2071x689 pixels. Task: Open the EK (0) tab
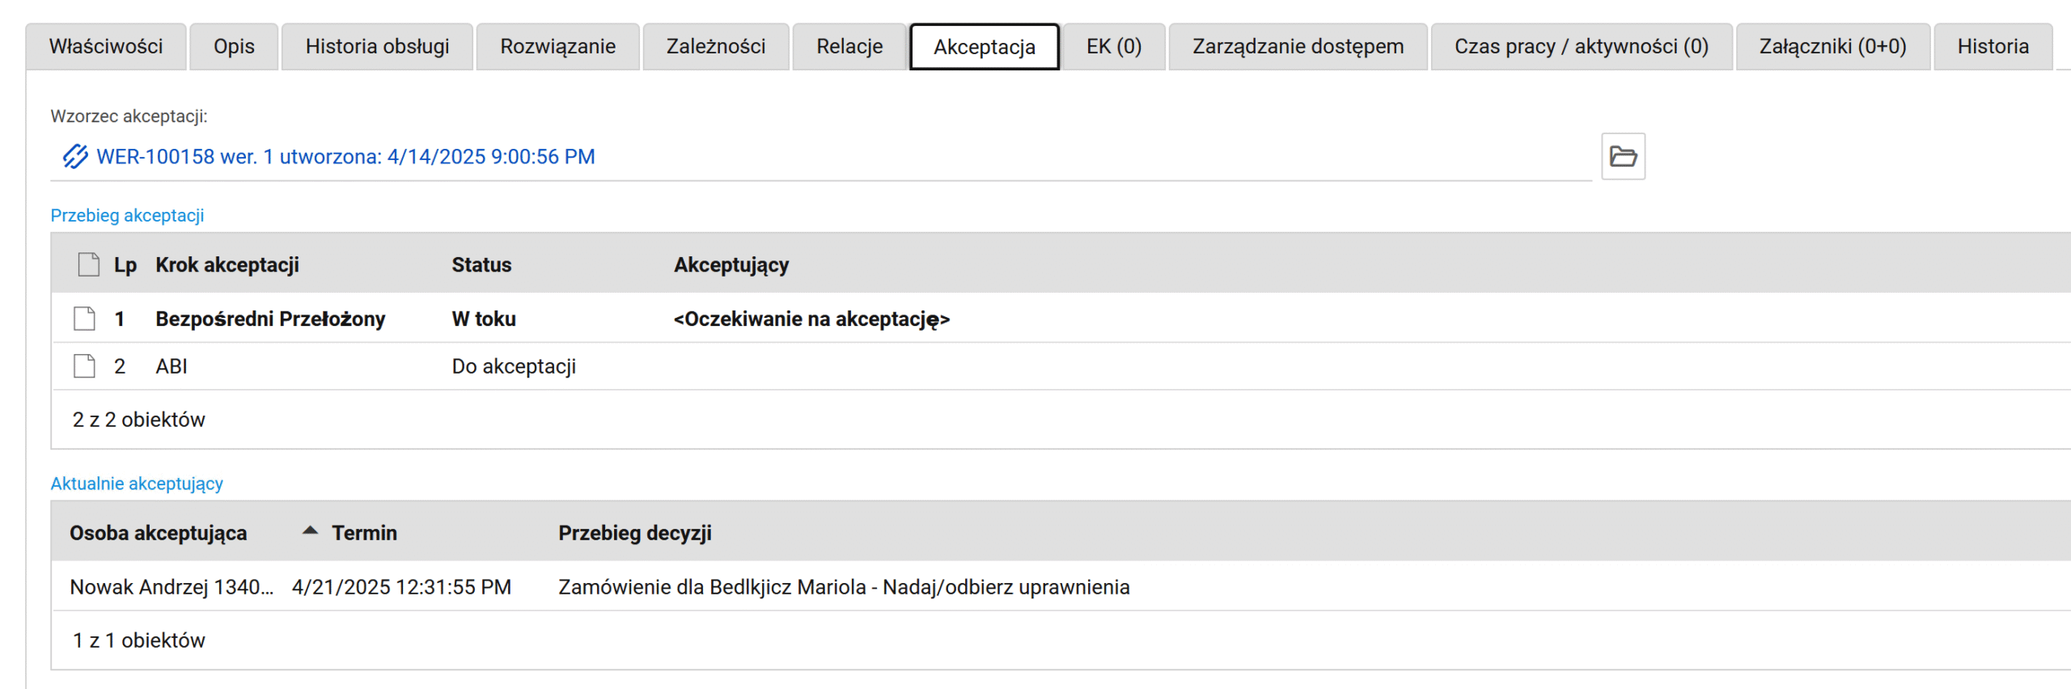1113,47
